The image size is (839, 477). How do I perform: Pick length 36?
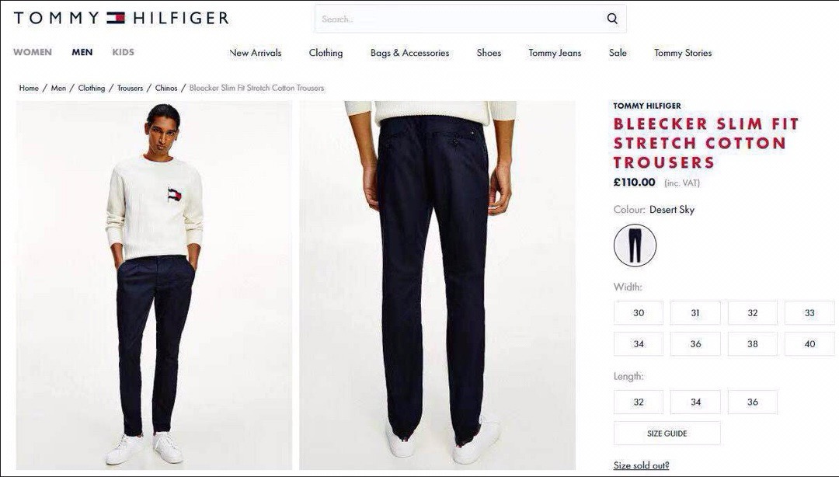[x=752, y=402]
